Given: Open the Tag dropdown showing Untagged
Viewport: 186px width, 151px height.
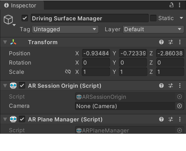Looking at the screenshot, I should point(65,29).
